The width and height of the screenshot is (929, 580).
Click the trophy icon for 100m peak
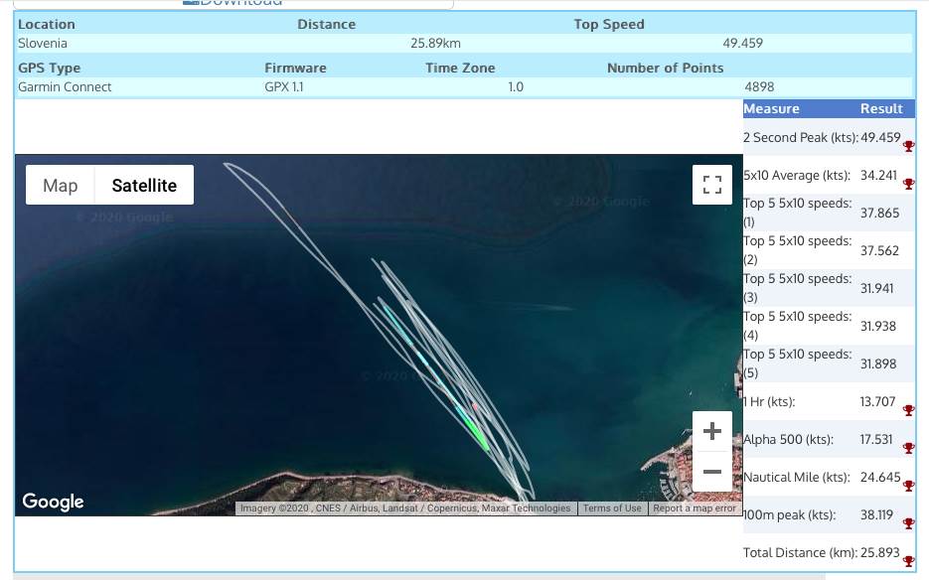click(908, 523)
